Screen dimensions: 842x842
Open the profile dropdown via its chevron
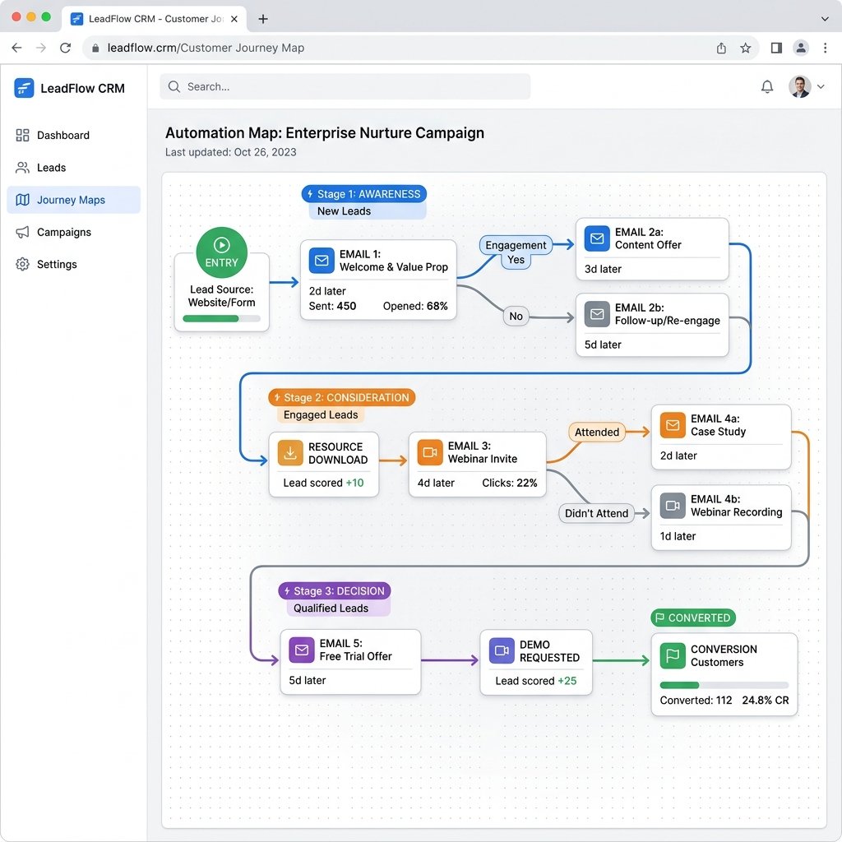(820, 86)
